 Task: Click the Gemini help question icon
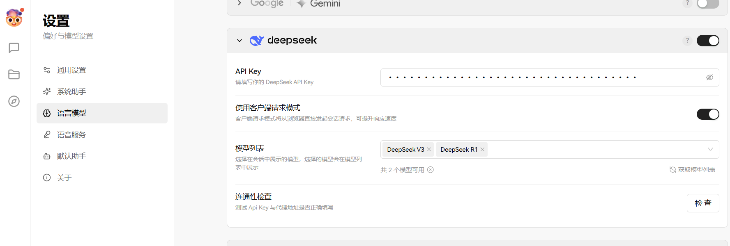(x=687, y=3)
